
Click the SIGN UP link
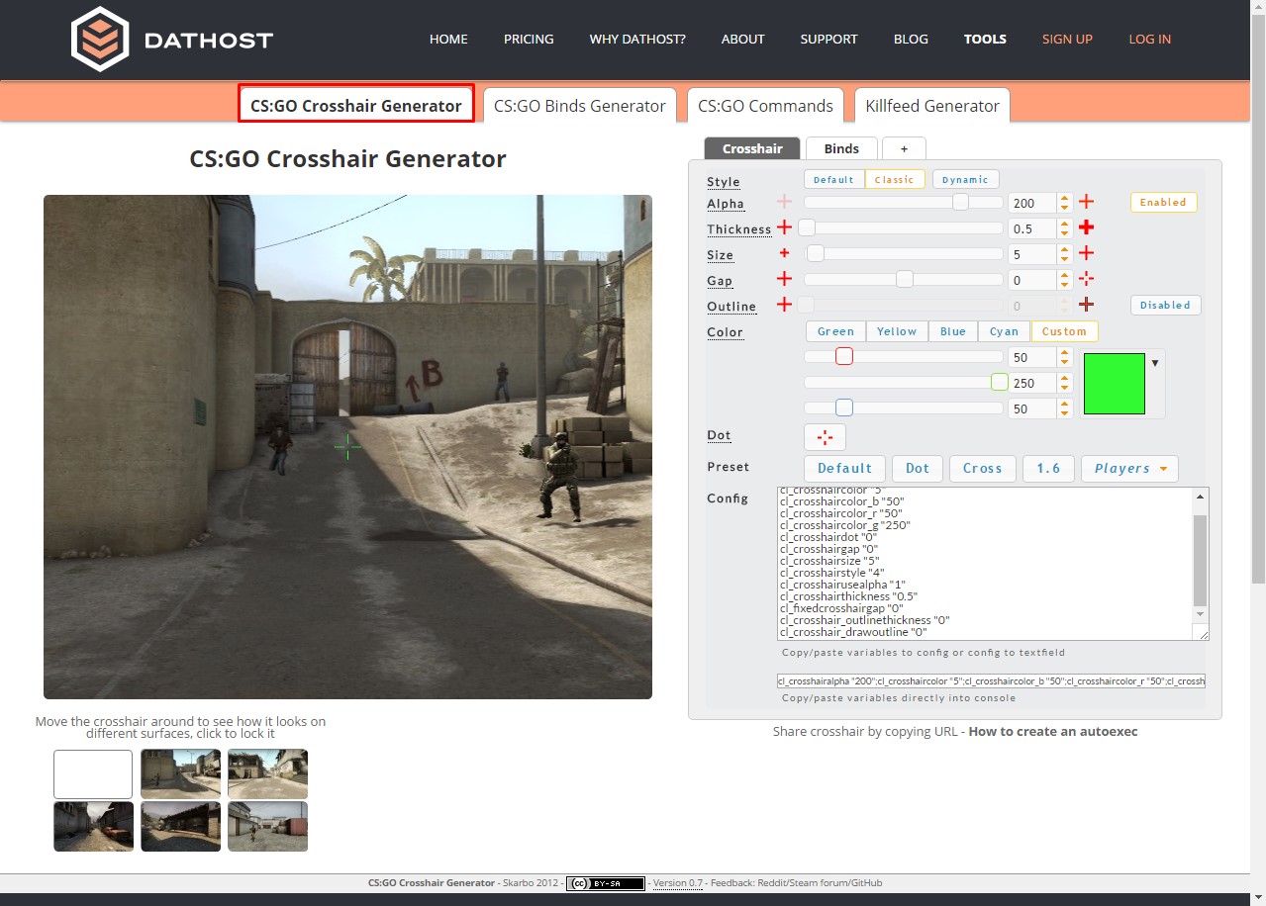[1067, 40]
